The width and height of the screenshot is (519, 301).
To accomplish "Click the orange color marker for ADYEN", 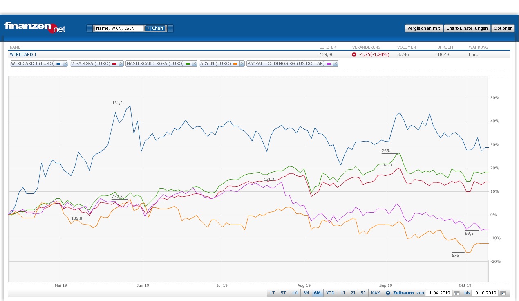I will click(x=234, y=63).
